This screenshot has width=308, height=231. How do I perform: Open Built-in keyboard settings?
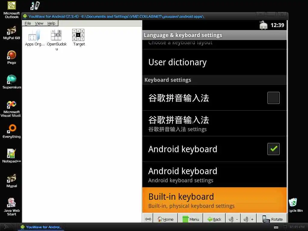214,200
